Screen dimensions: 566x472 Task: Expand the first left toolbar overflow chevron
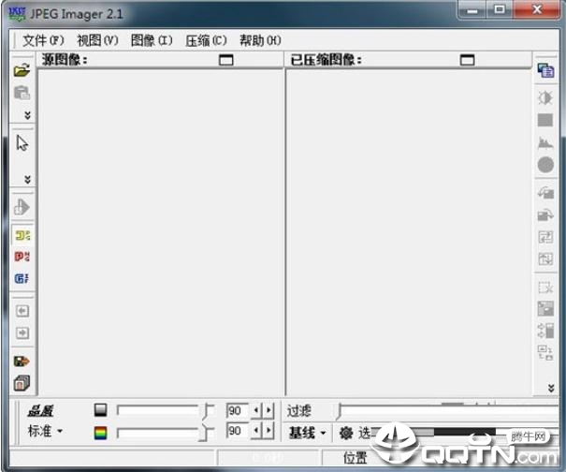pos(27,115)
